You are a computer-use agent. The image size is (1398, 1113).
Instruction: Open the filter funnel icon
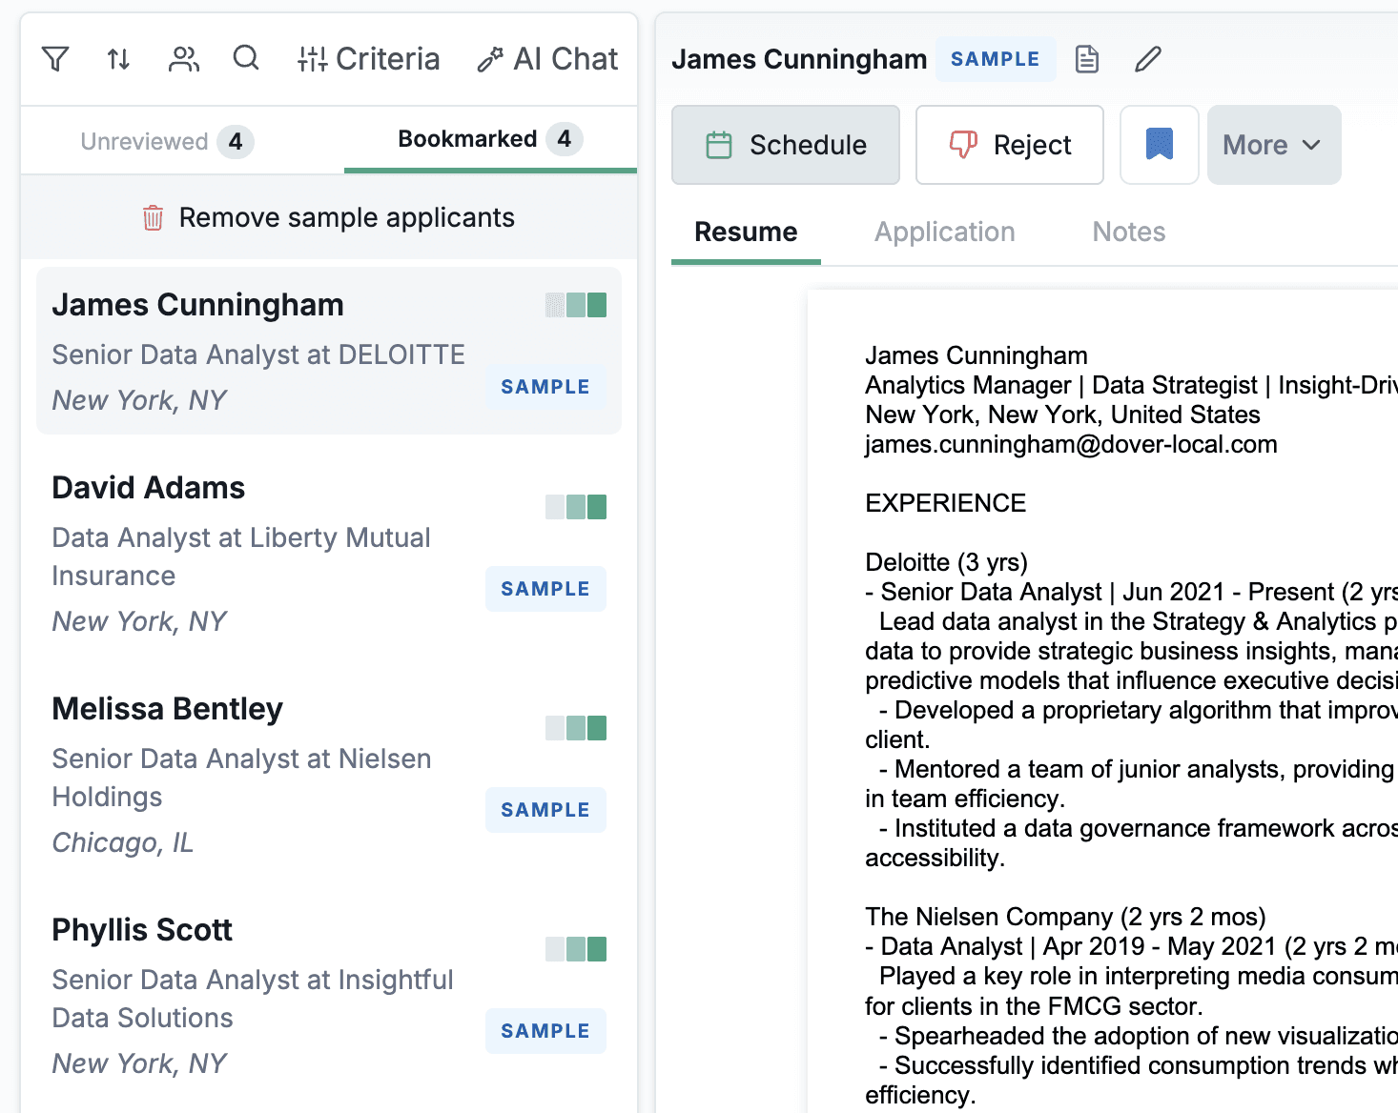pyautogui.click(x=55, y=59)
